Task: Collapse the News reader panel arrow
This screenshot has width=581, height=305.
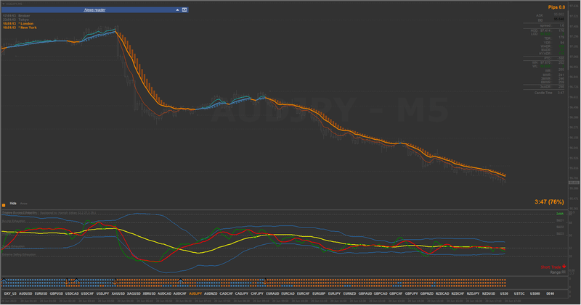Action: pos(177,10)
